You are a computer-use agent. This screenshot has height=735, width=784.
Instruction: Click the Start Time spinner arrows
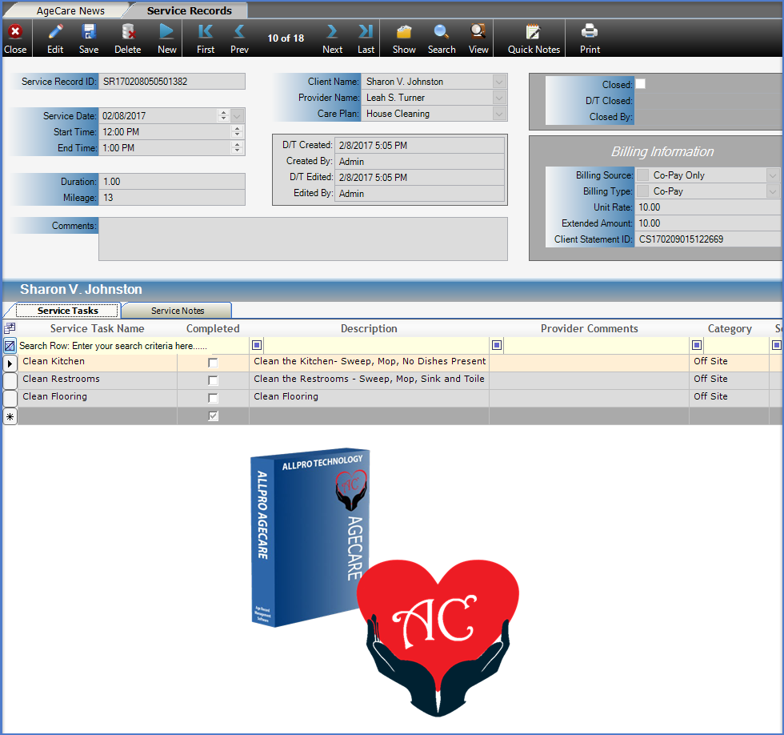coord(237,132)
